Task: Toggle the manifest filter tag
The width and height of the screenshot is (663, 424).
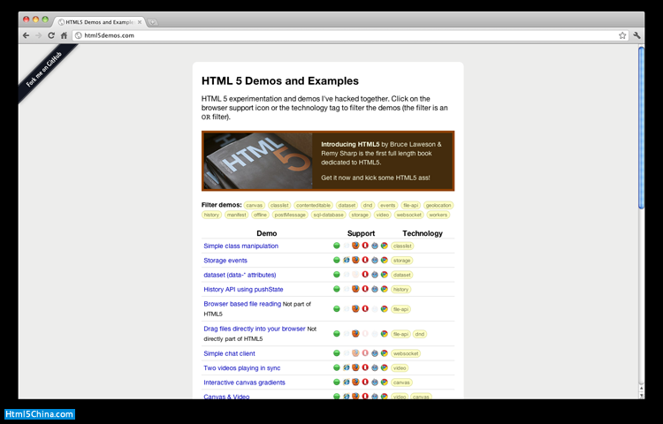Action: pyautogui.click(x=236, y=215)
